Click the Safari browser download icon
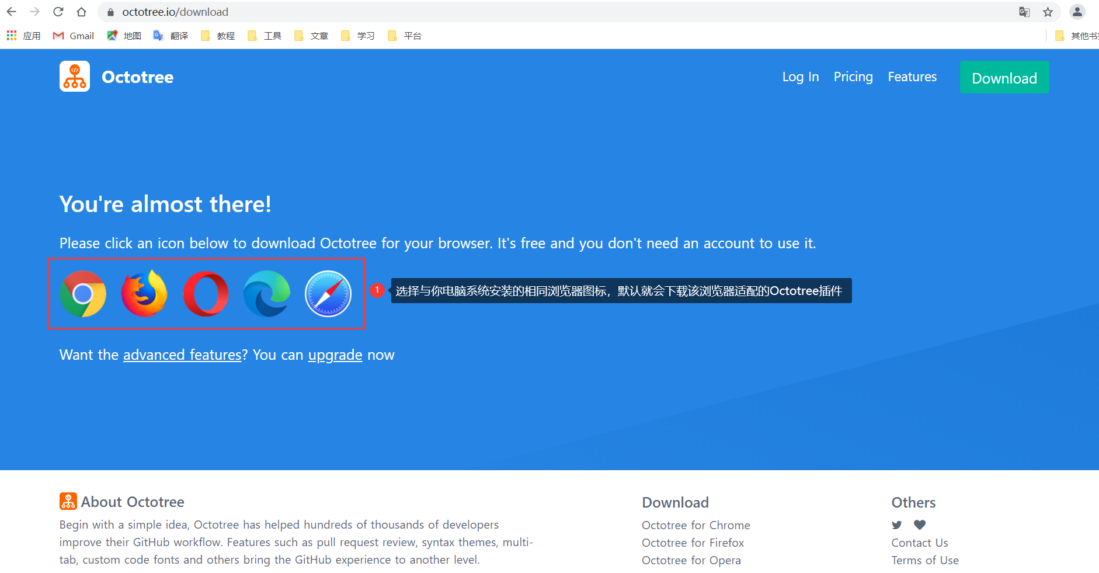The width and height of the screenshot is (1099, 573). [x=328, y=293]
